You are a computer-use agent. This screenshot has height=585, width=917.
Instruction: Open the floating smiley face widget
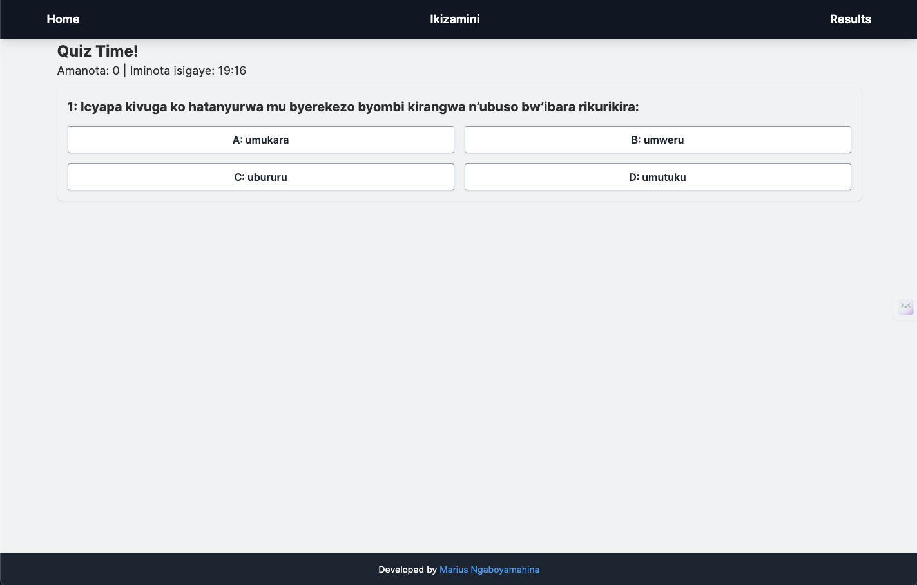point(906,307)
